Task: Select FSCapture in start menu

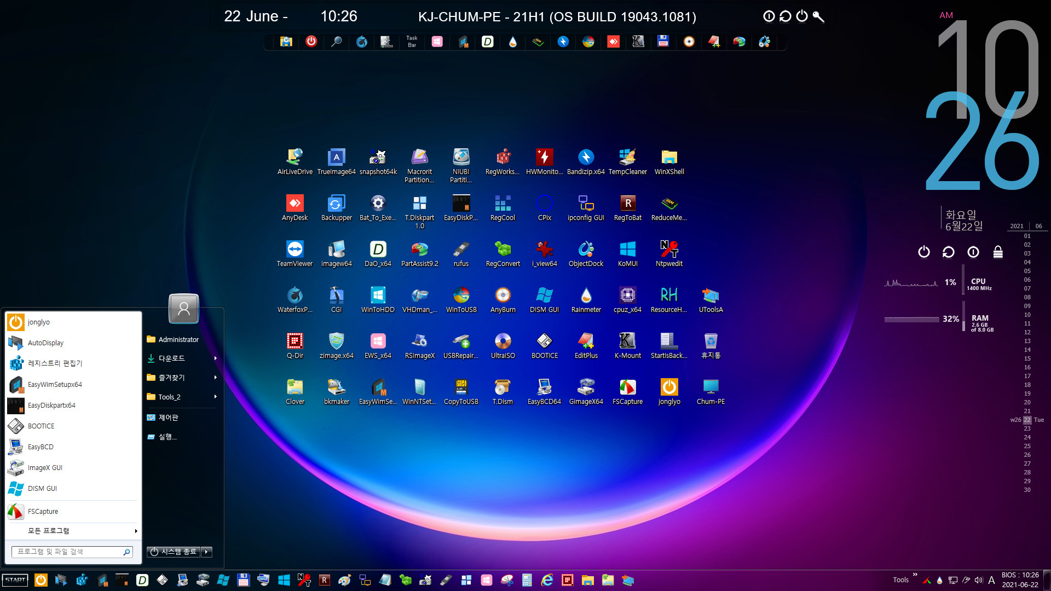Action: 72,512
